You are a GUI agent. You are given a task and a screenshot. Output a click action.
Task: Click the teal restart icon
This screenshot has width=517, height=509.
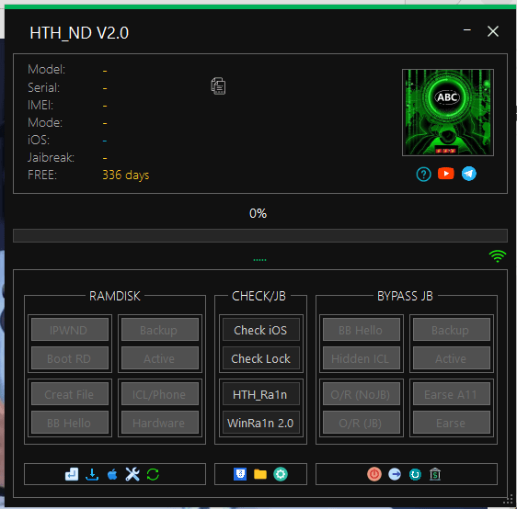click(x=415, y=474)
